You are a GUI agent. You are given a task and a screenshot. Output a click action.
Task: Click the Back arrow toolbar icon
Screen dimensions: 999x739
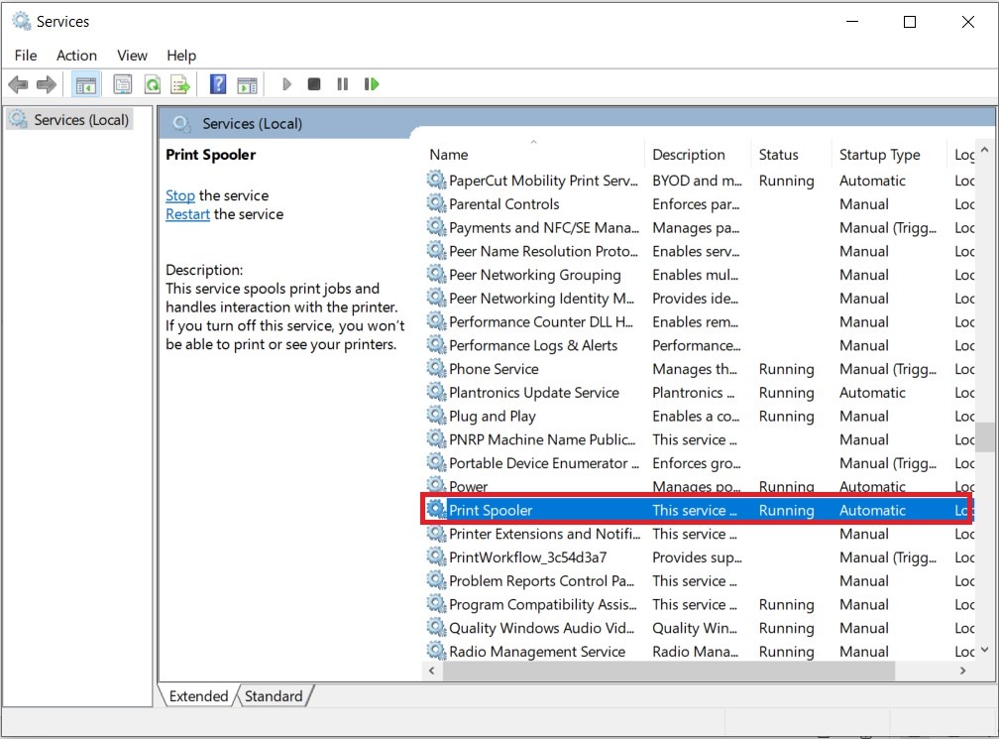pos(18,84)
